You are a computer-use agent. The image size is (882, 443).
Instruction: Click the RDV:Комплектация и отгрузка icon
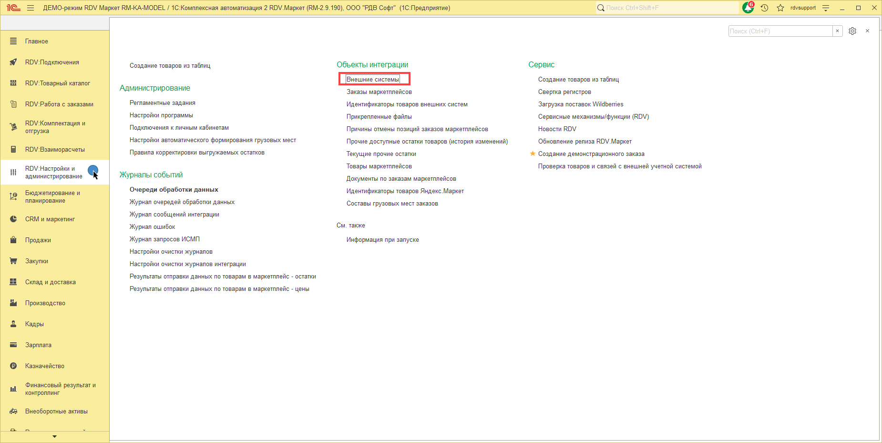pyautogui.click(x=13, y=127)
